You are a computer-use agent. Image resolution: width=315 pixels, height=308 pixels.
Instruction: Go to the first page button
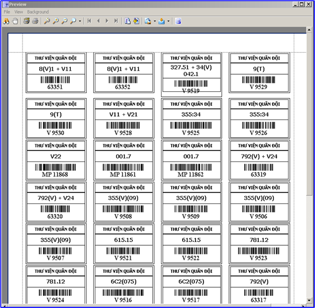[90, 21]
